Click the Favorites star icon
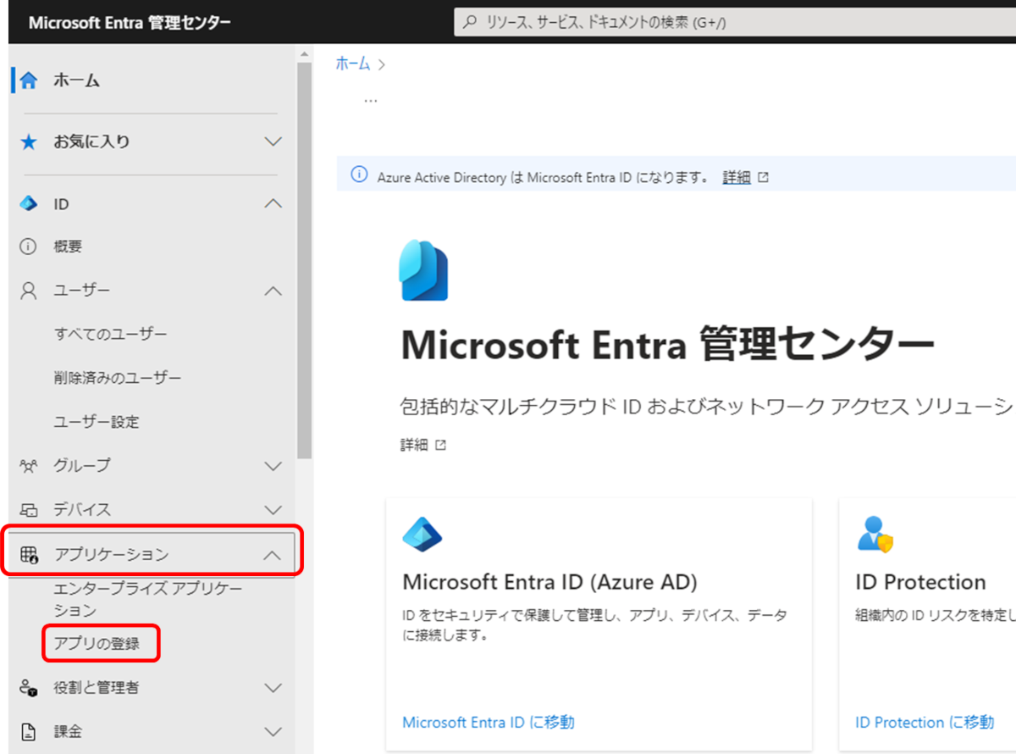Image resolution: width=1016 pixels, height=754 pixels. tap(29, 142)
